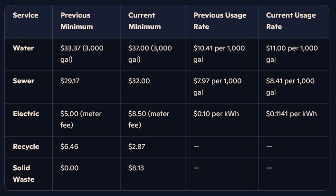Select the Electric row label
This screenshot has width=336, height=196.
pyautogui.click(x=26, y=114)
